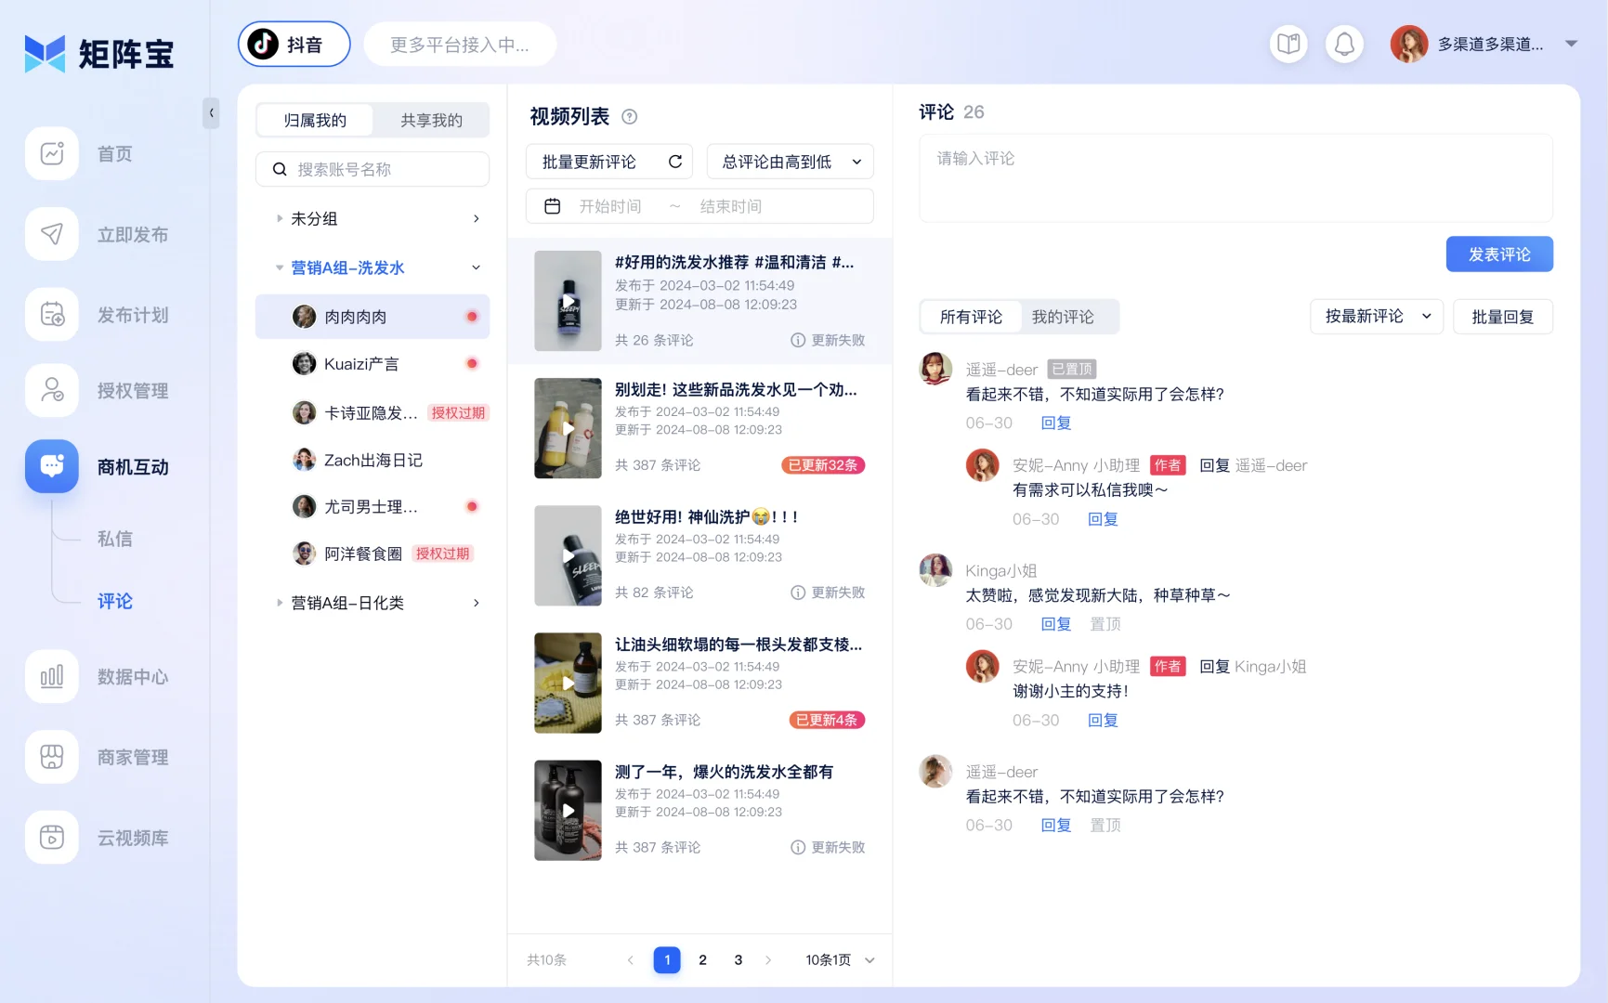
Task: Click the notification bell icon
Action: (x=1344, y=44)
